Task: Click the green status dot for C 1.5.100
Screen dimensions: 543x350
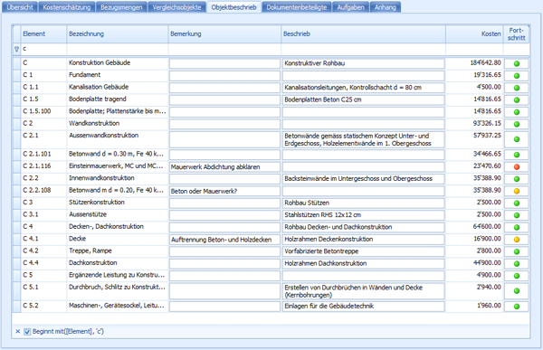Action: click(x=517, y=112)
